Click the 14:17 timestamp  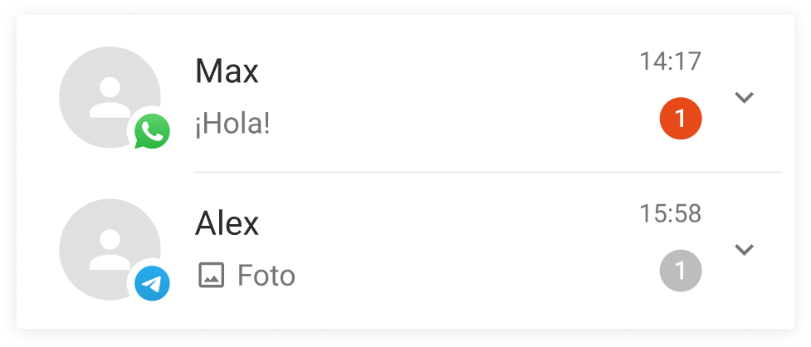(671, 61)
